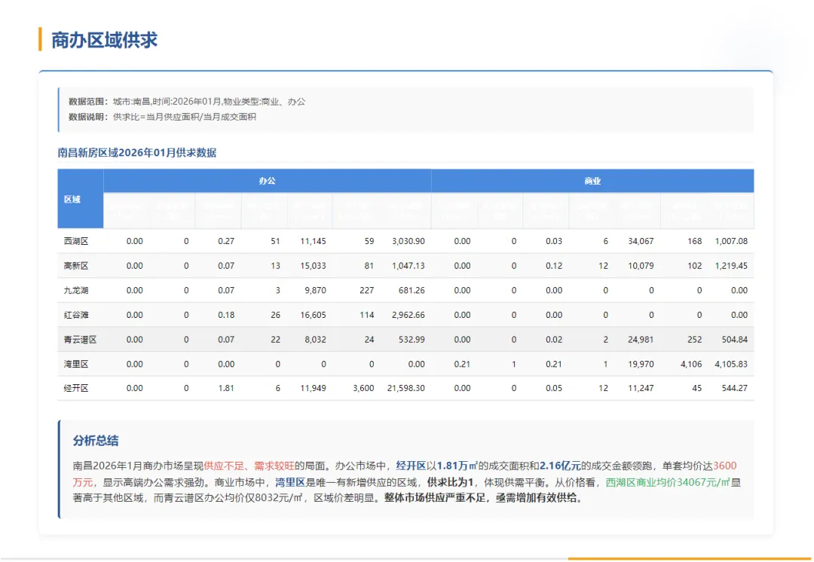This screenshot has height=562, width=814.
Task: Select the 青云谱区 row label
Action: point(80,339)
